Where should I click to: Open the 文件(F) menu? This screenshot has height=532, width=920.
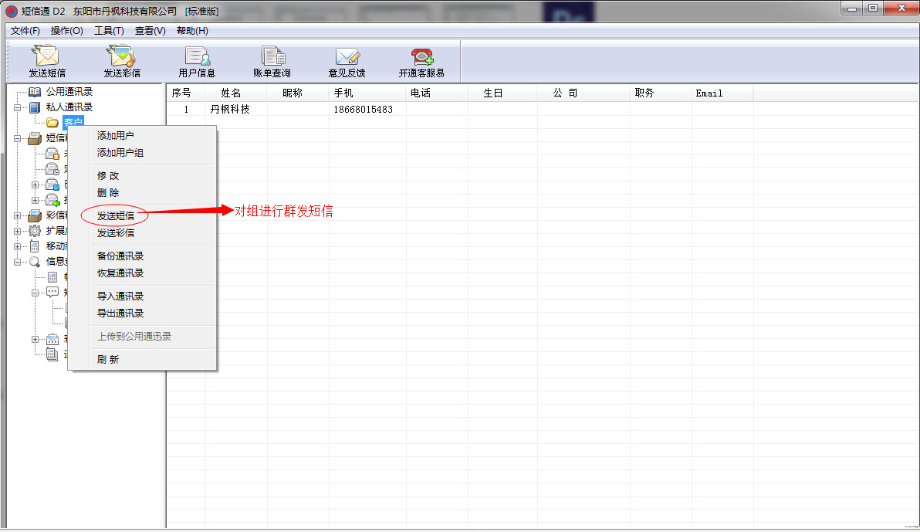pyautogui.click(x=25, y=31)
